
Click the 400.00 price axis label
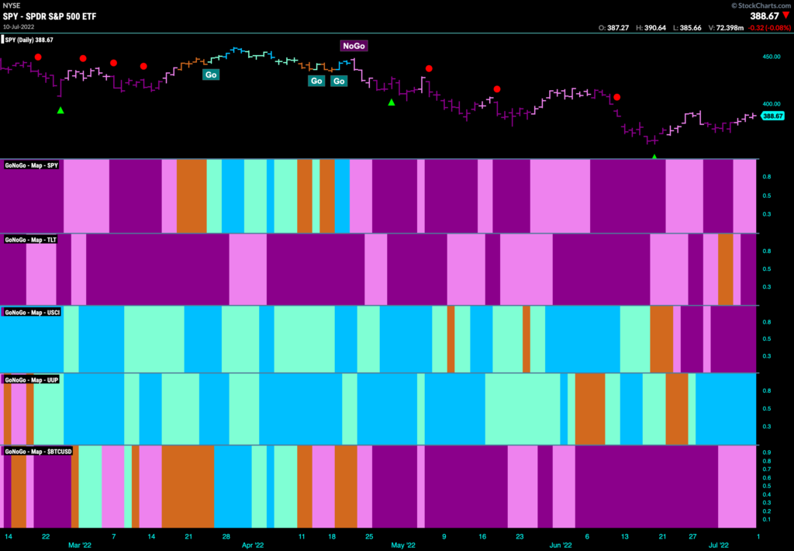772,104
